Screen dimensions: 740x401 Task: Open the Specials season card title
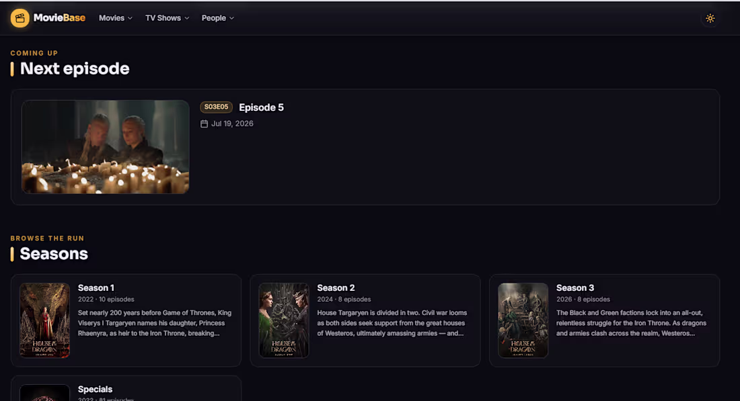95,389
